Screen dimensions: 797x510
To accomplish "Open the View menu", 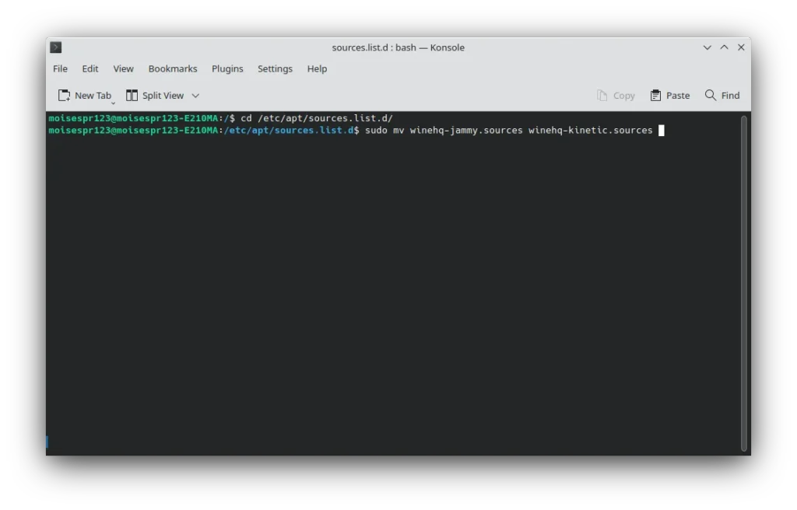I will pos(123,68).
